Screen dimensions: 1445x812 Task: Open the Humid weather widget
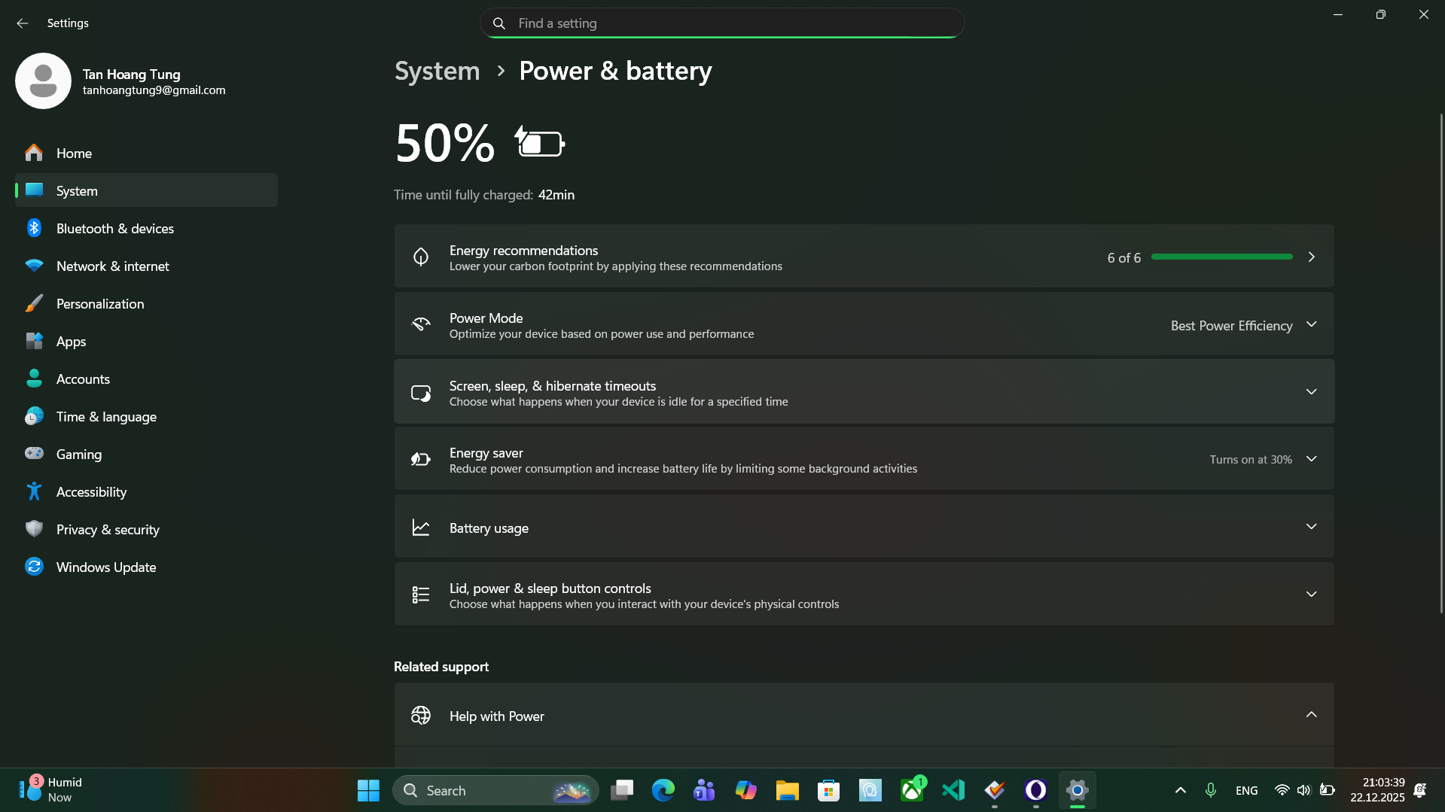[x=51, y=790]
